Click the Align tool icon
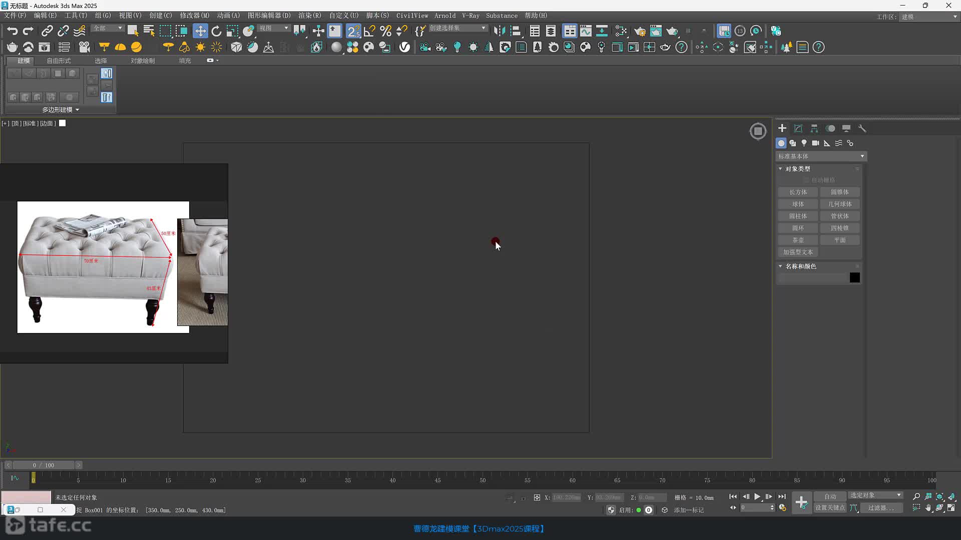Screen dimensions: 961x540 coord(516,31)
